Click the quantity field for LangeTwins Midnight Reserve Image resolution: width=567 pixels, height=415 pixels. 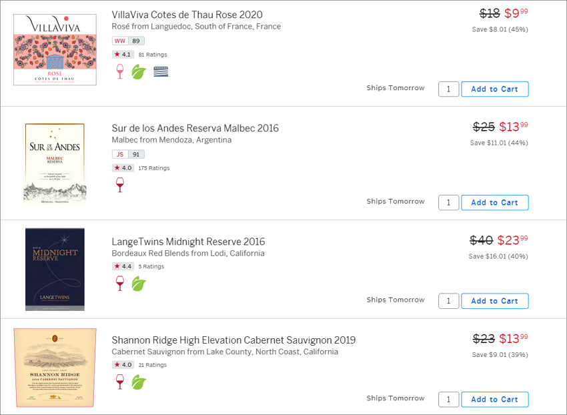(449, 301)
